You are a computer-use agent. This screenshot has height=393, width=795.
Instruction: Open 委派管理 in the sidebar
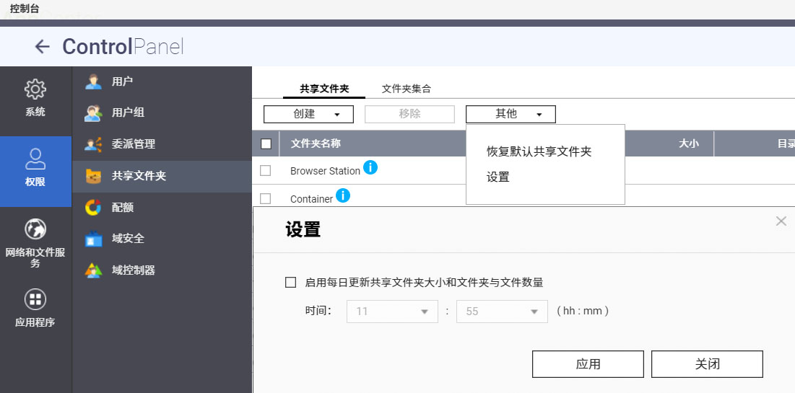point(133,144)
